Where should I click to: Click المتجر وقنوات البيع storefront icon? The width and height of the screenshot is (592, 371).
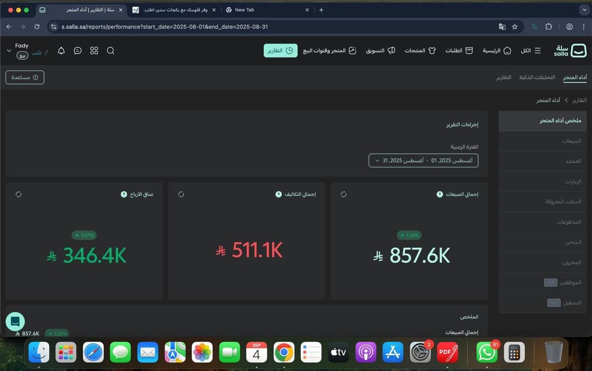[x=352, y=50]
